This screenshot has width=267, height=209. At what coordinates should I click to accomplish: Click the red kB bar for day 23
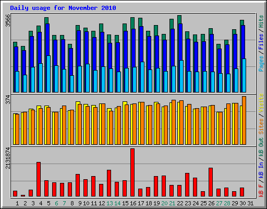click(187, 185)
